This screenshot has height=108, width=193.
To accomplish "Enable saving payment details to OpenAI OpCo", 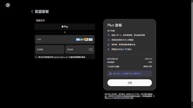I will point(36,57).
